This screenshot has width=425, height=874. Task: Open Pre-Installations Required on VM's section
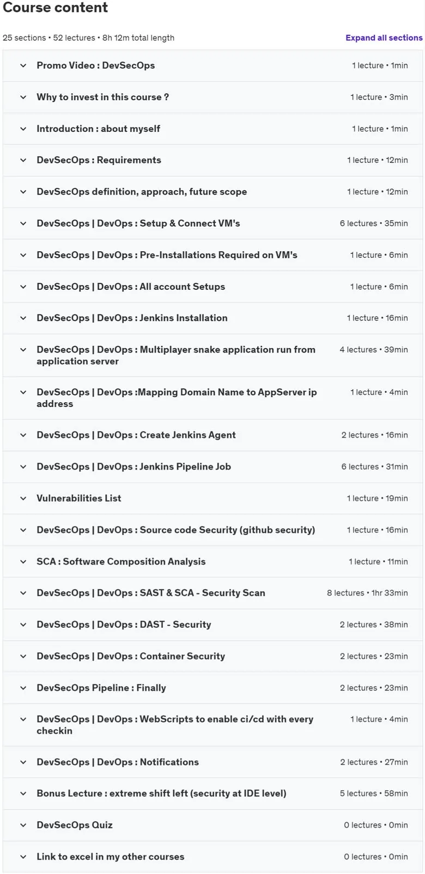coord(212,255)
